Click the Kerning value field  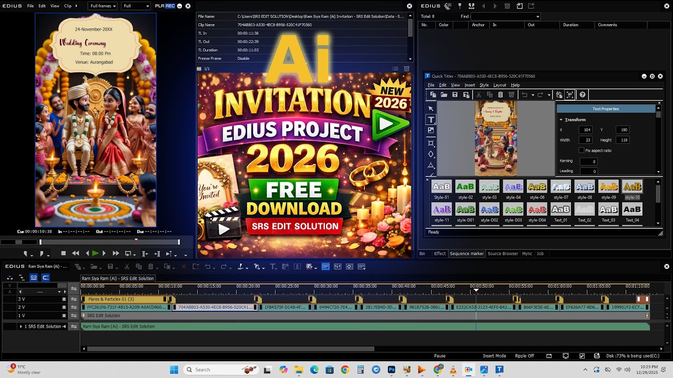(588, 161)
